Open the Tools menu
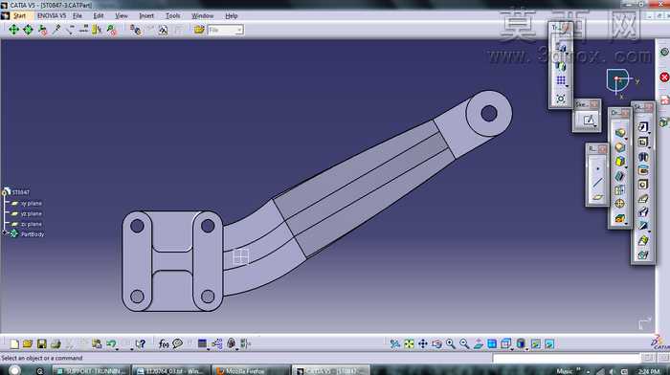This screenshot has height=375, width=670. click(x=172, y=16)
